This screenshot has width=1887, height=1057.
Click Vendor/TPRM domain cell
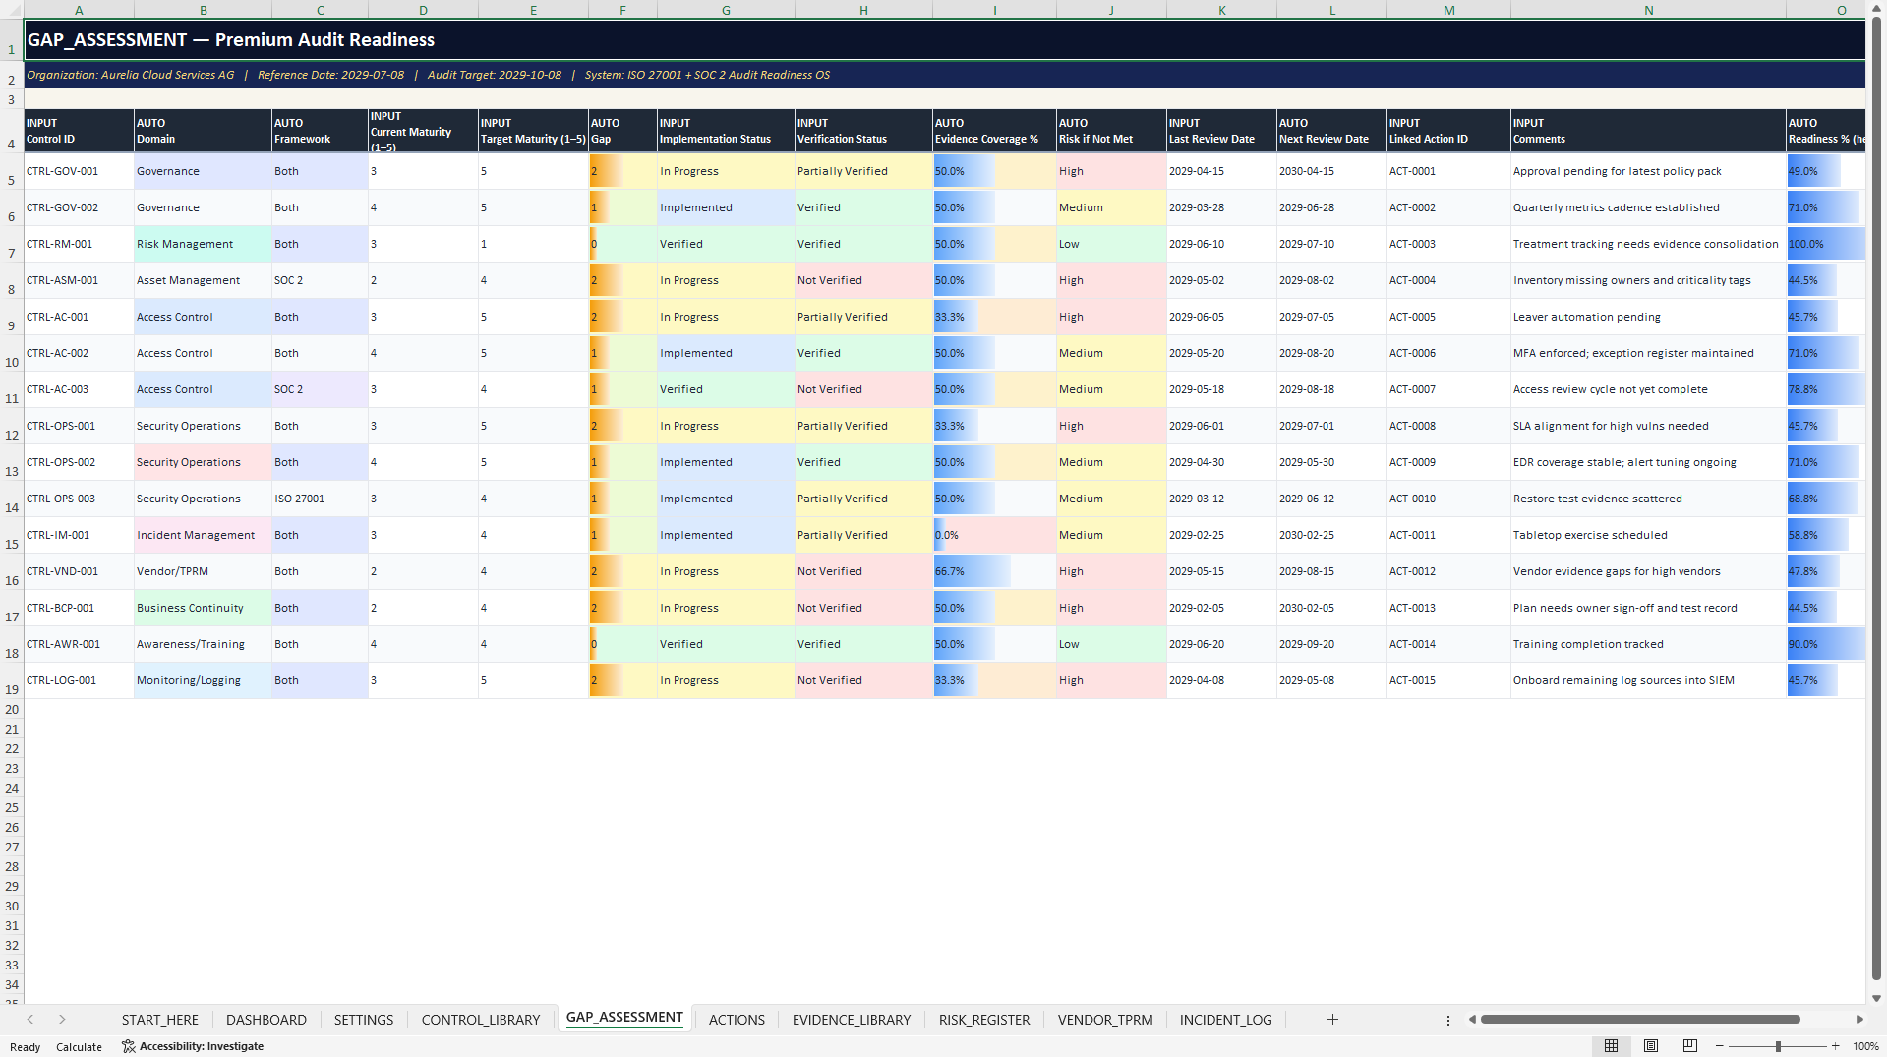click(x=203, y=571)
